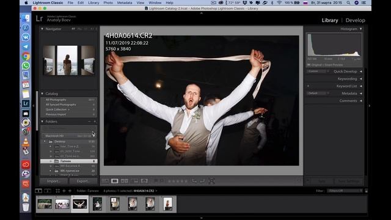Collapse the Catalog panel
This screenshot has height=220, width=391.
coord(42,94)
